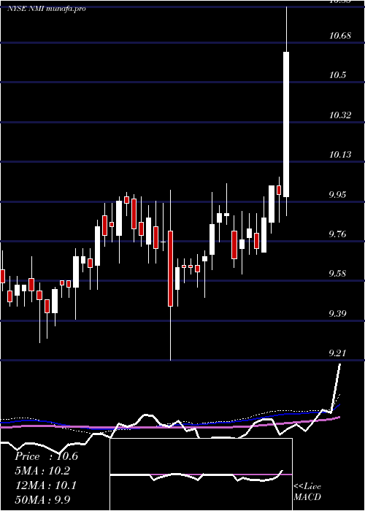Screen dimensions: 365x511
Task: Select the 10.68 price axis label
Action: tap(340, 35)
